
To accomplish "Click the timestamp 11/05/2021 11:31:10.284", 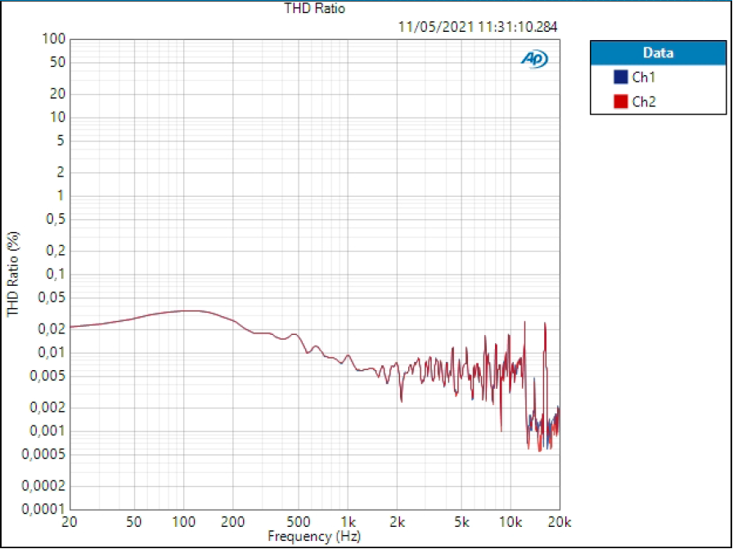I will pos(478,27).
